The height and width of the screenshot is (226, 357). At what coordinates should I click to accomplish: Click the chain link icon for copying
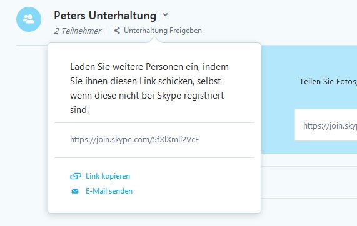coord(76,176)
